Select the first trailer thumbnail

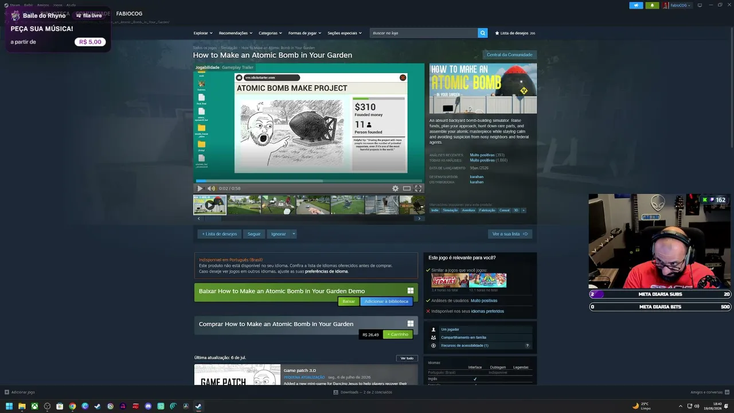pos(210,205)
